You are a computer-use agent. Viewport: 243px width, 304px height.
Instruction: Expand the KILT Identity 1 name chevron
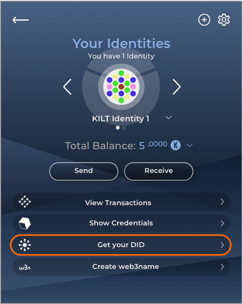(x=169, y=117)
